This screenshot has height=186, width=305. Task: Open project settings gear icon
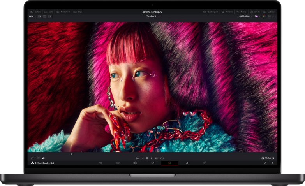[x=272, y=163]
